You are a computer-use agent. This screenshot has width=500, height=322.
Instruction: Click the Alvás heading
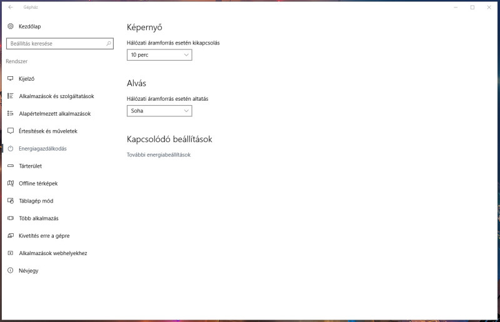136,83
